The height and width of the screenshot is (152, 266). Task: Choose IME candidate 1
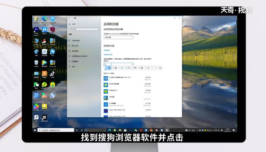pyautogui.click(x=108, y=68)
